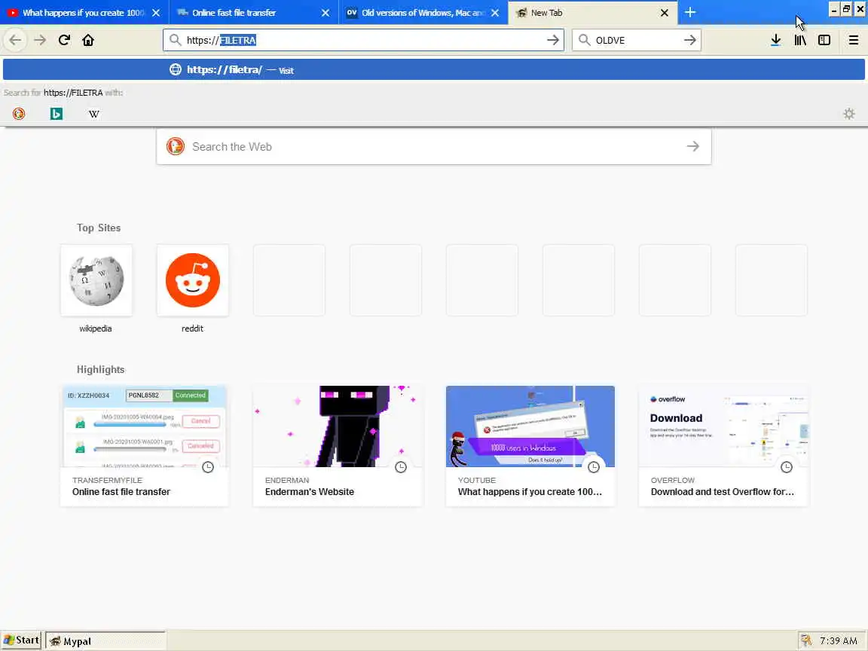Click the OLDVE search field
This screenshot has height=651, width=868.
pos(635,40)
